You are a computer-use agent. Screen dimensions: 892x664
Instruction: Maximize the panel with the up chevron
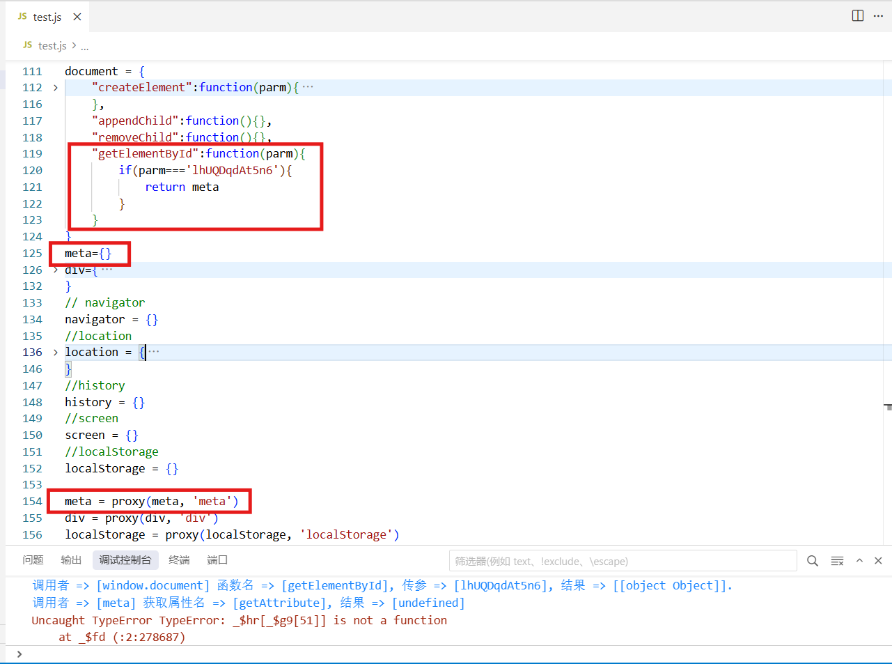859,561
